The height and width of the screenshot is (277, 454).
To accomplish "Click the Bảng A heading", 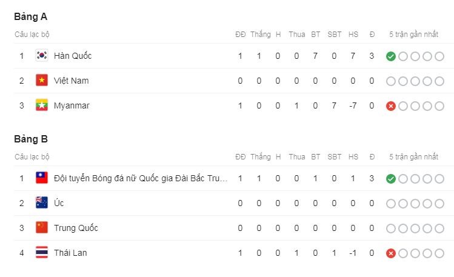I will [x=31, y=17].
